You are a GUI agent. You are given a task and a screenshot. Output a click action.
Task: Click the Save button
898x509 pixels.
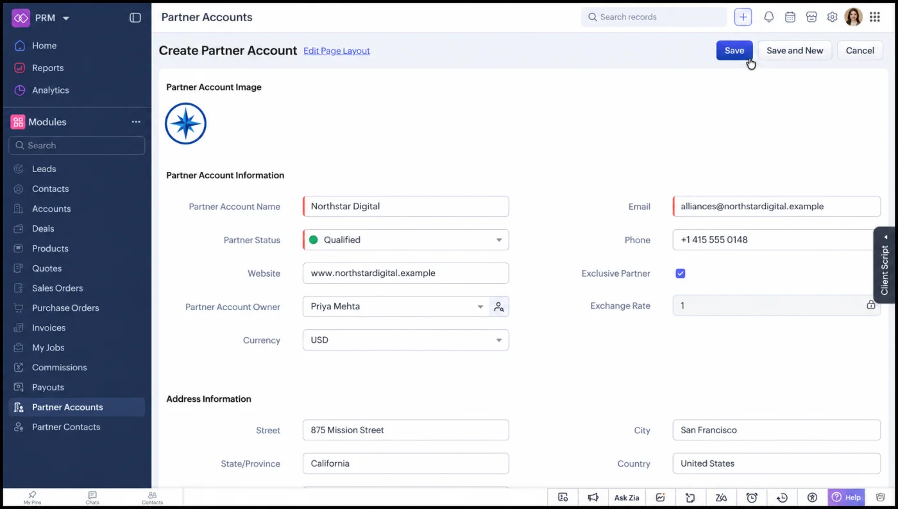pyautogui.click(x=734, y=51)
